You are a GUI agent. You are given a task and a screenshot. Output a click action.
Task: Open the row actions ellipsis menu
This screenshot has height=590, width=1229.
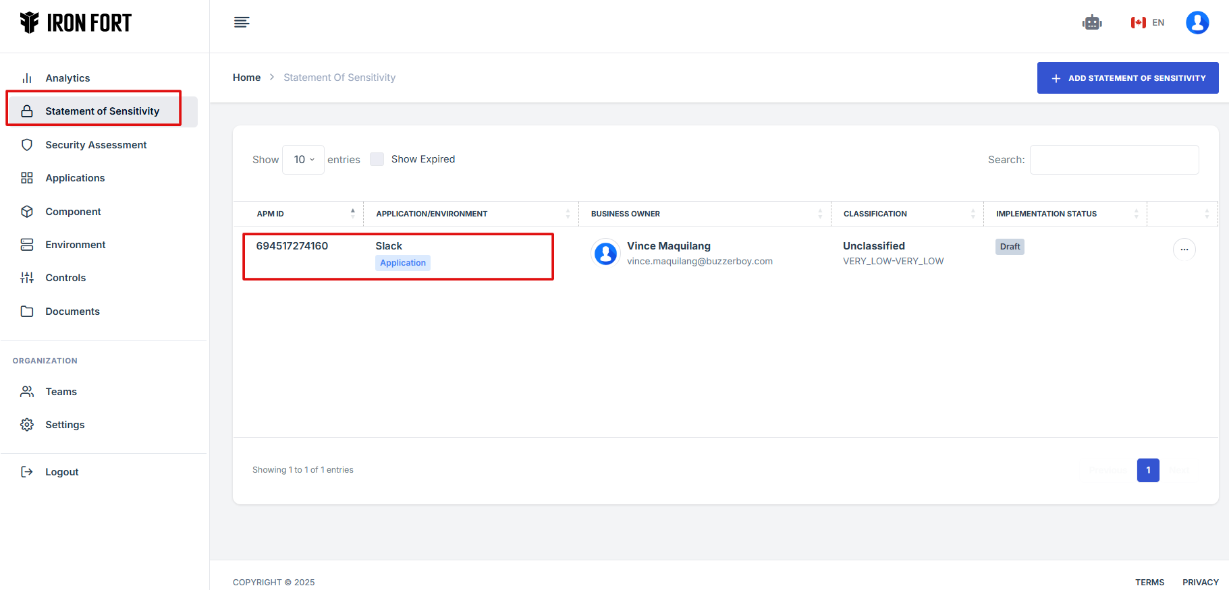pos(1184,249)
